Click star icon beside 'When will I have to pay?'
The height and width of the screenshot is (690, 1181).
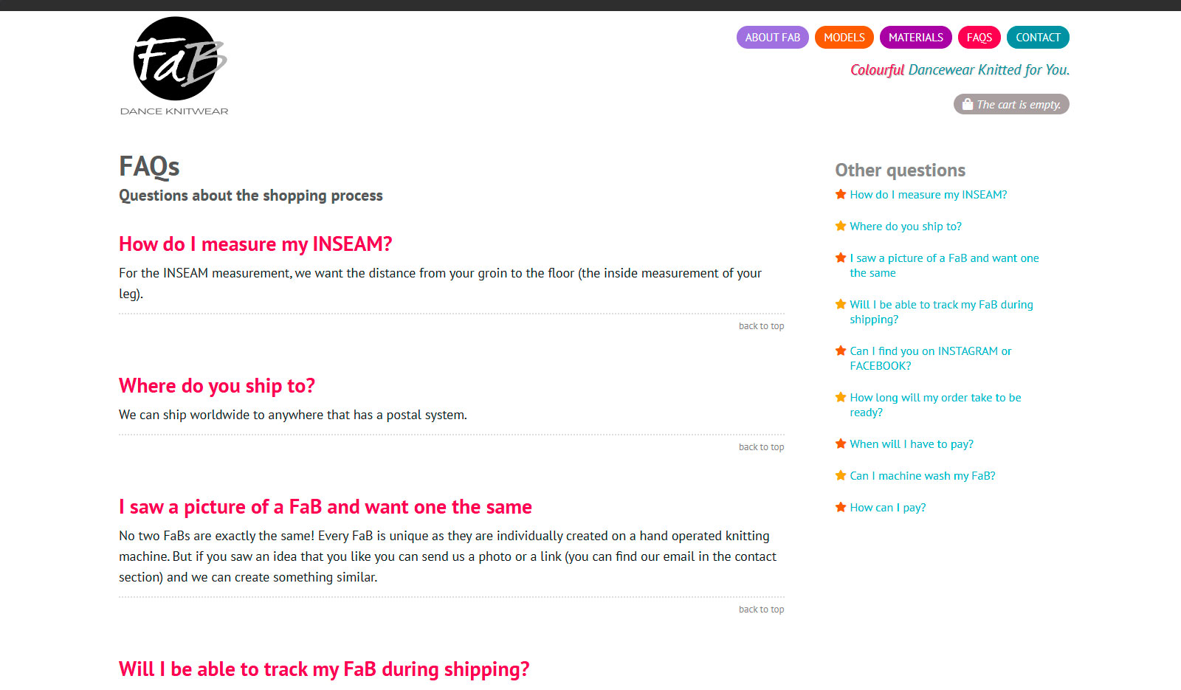coord(840,444)
